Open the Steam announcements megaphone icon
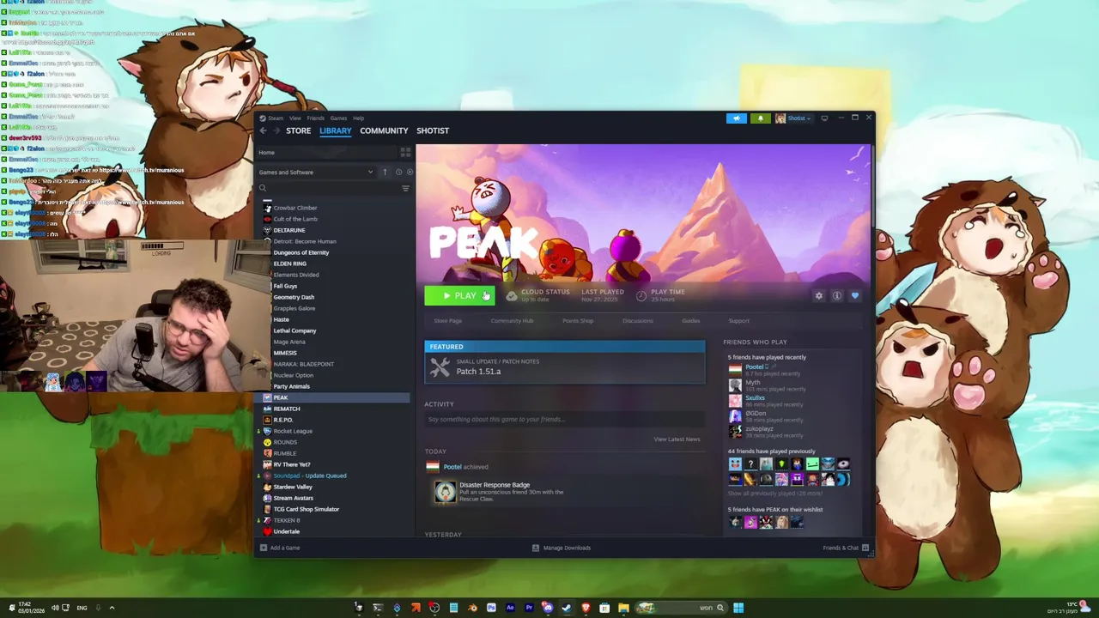 coord(736,118)
